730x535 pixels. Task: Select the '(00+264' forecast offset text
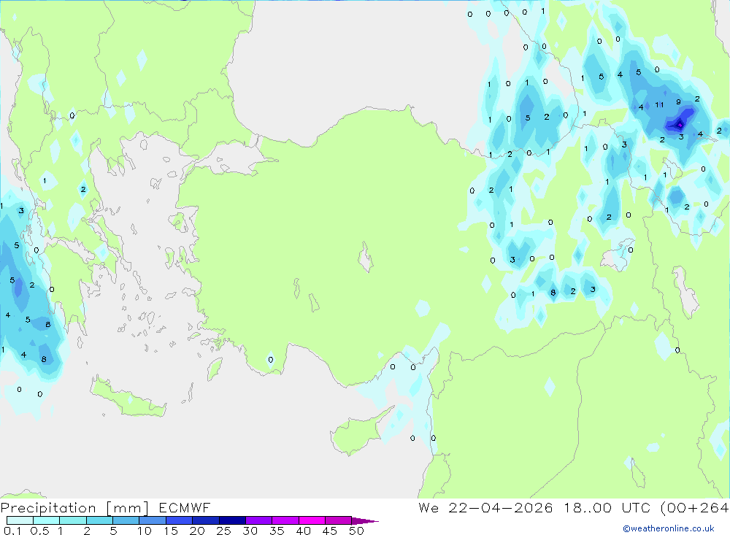(694, 507)
